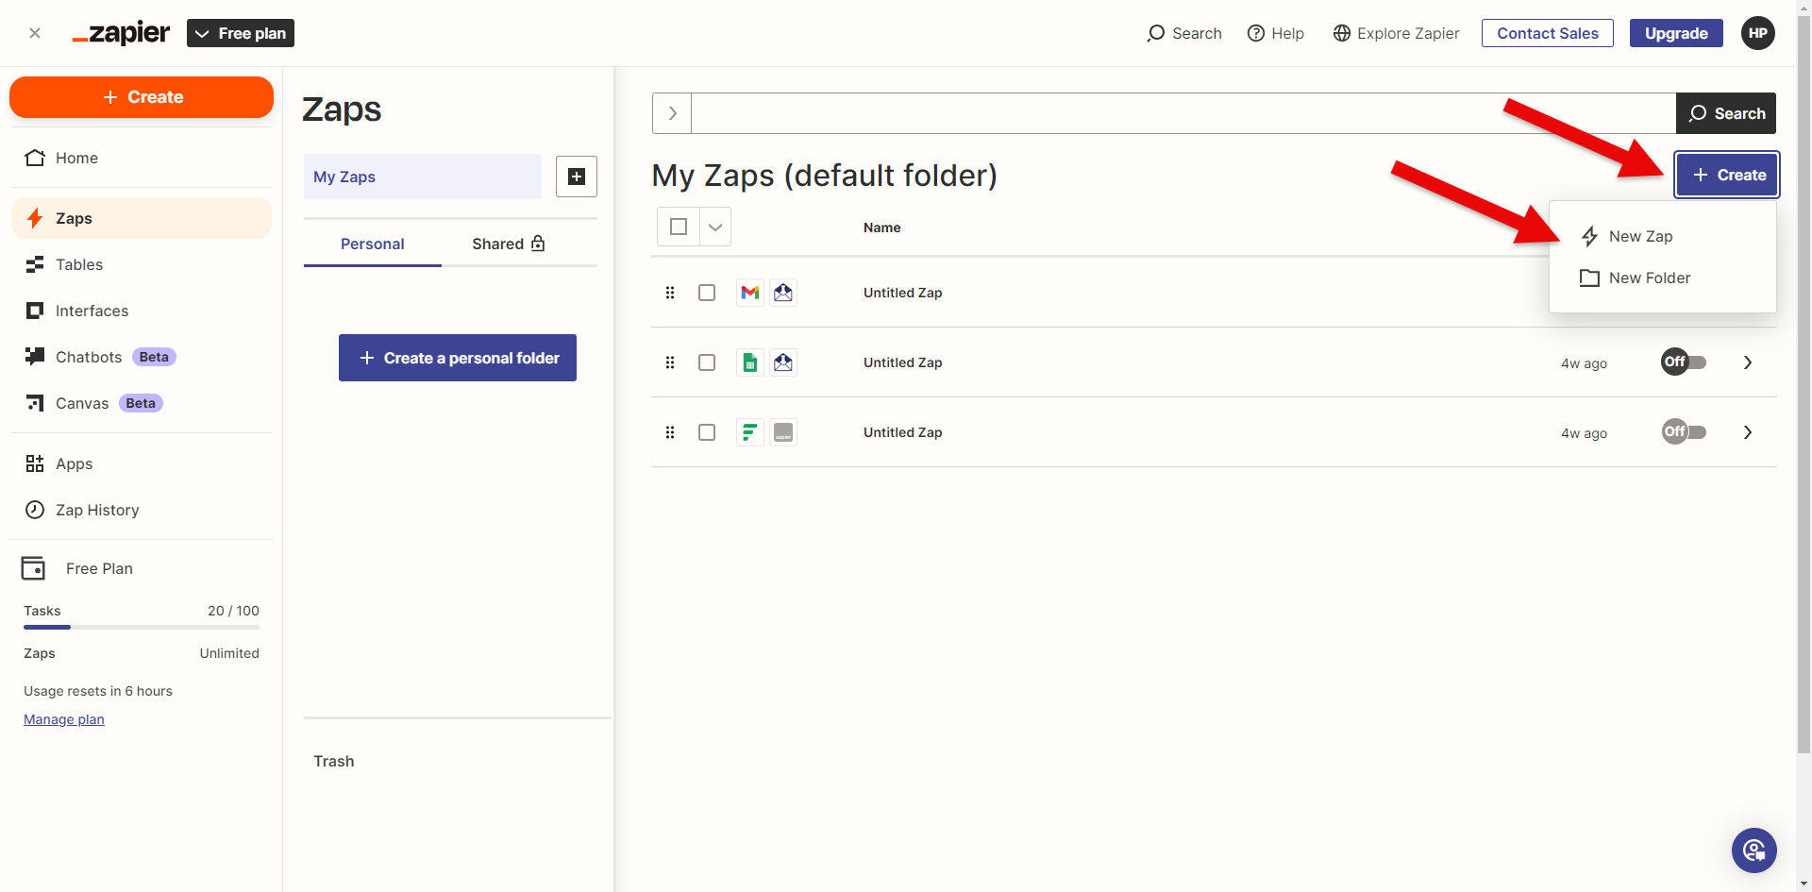
Task: Click Contact Sales button
Action: pos(1548,33)
